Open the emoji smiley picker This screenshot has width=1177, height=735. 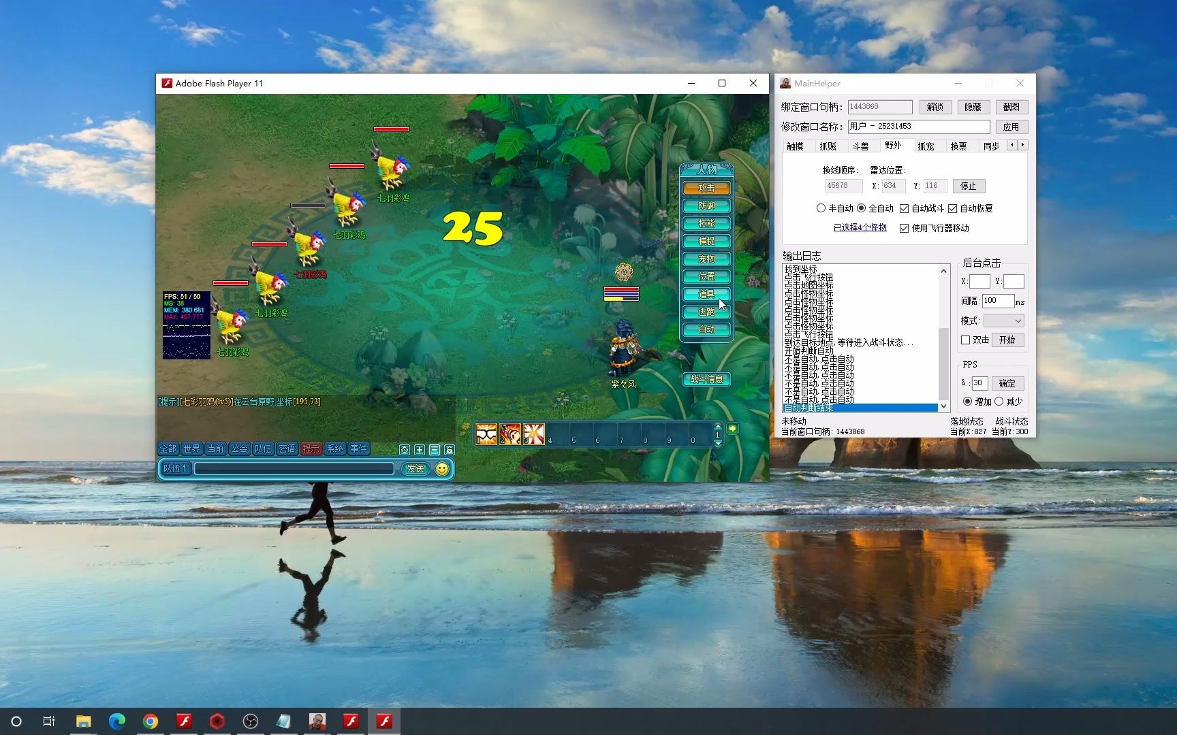(442, 469)
